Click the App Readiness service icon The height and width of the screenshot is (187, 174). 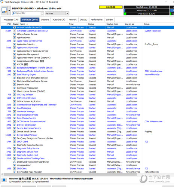coord(15,37)
